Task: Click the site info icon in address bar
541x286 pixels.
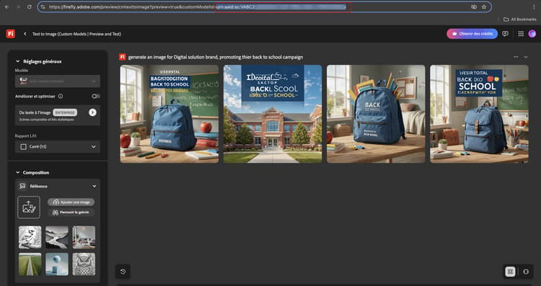Action: pyautogui.click(x=43, y=7)
